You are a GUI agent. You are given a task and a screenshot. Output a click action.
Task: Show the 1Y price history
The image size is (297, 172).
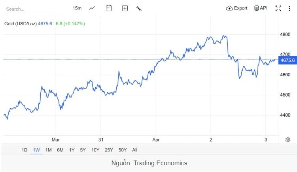[72, 150]
